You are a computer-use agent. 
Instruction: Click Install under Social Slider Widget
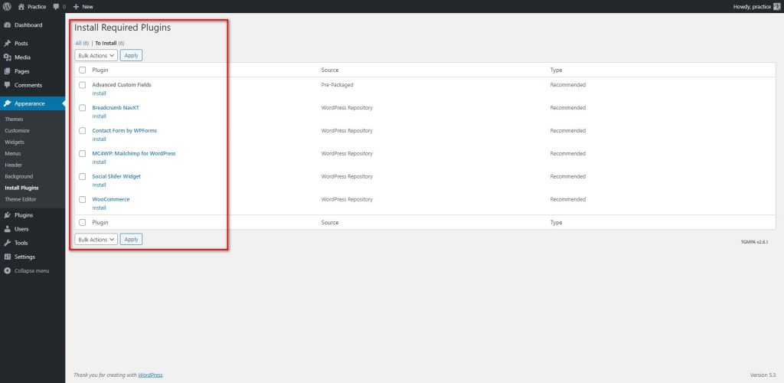[99, 185]
